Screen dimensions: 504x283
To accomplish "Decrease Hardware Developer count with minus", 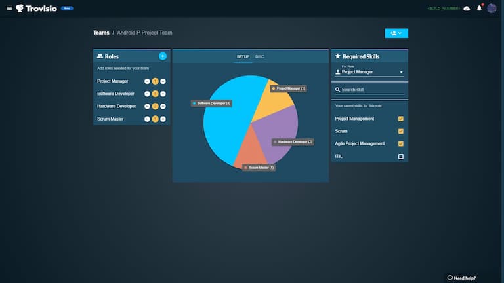I will [x=147, y=106].
